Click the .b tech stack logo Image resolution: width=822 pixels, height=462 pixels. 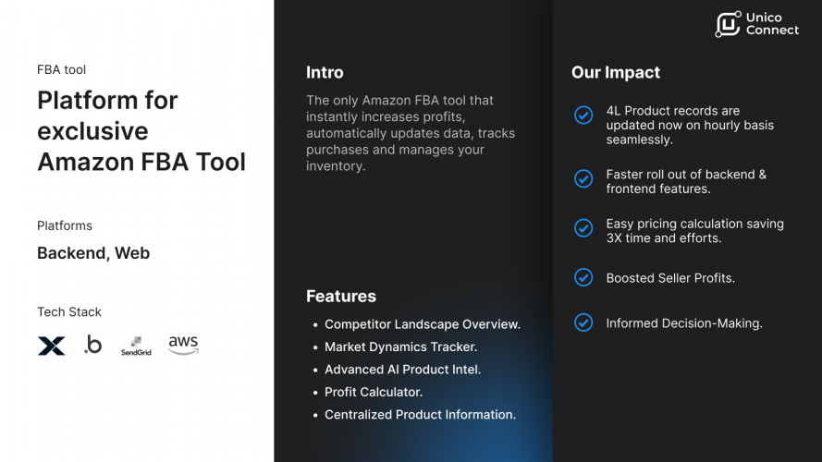pos(92,344)
